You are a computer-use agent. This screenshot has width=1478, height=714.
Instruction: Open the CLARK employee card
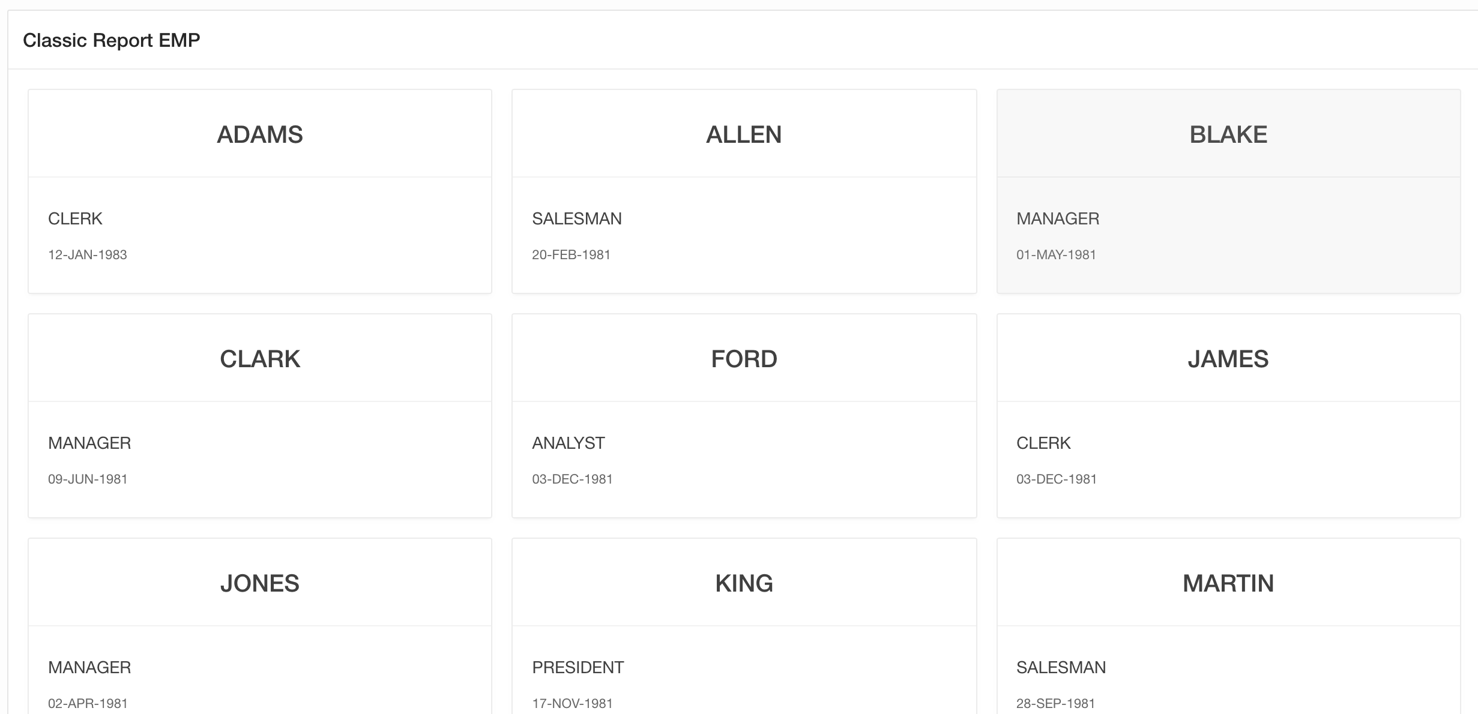259,359
